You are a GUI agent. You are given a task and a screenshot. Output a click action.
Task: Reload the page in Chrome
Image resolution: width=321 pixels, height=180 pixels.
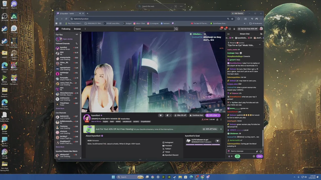point(66,19)
